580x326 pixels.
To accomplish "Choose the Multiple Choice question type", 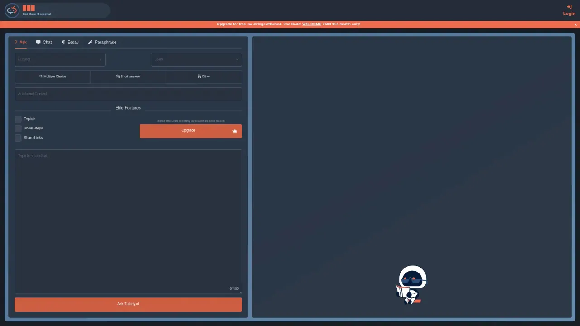I will pyautogui.click(x=53, y=77).
